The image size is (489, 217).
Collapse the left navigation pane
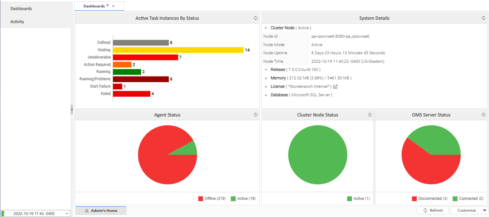coord(72,110)
